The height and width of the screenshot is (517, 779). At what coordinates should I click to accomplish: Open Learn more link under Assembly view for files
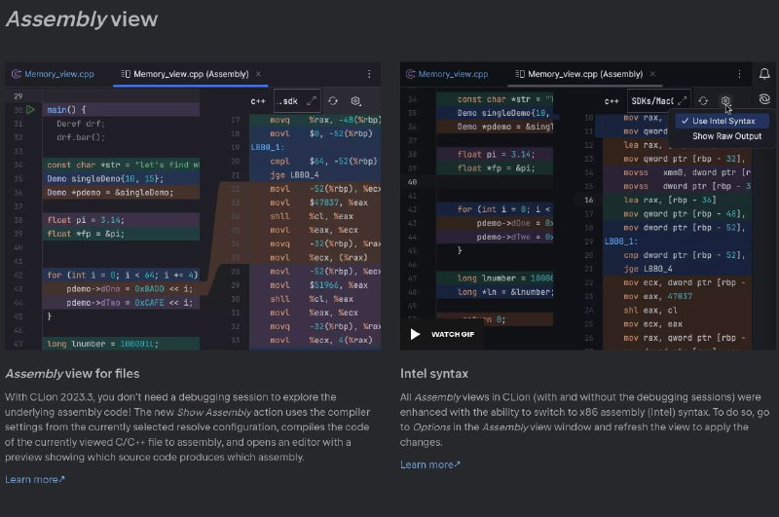35,480
